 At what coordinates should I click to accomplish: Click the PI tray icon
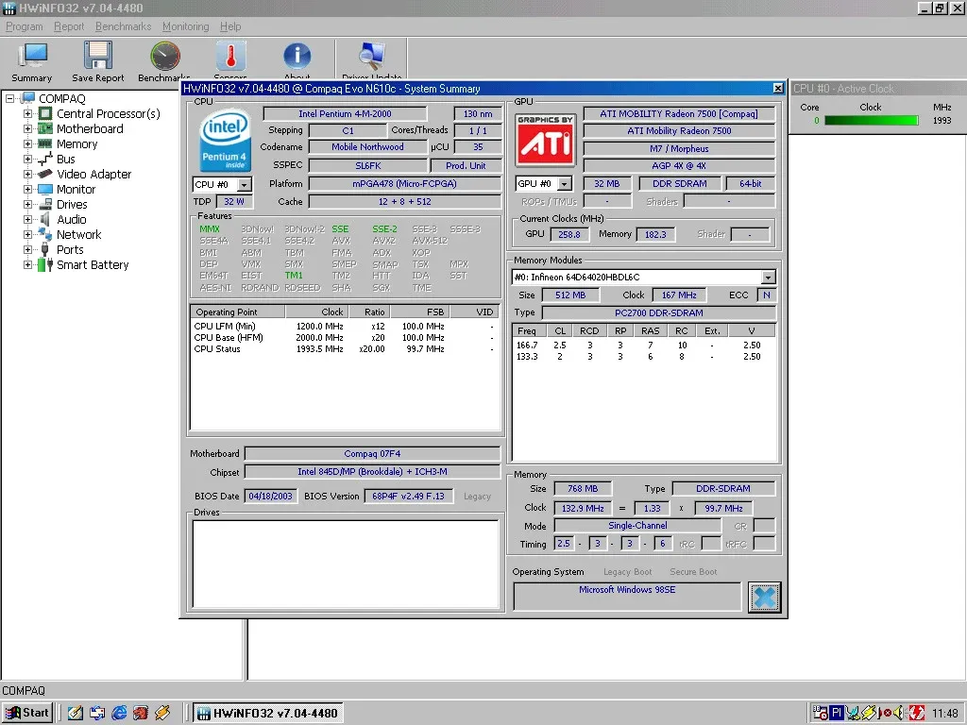click(837, 713)
